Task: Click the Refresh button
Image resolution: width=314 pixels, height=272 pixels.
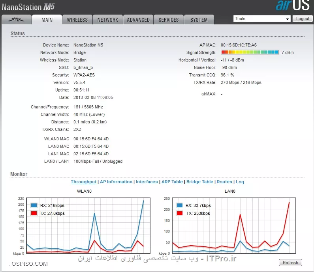Action: click(x=290, y=263)
